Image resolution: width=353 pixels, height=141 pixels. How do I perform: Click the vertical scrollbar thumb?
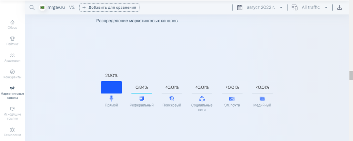[351, 75]
